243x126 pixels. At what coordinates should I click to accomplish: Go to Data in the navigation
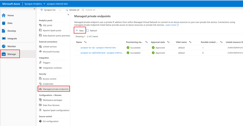click(x=10, y=23)
